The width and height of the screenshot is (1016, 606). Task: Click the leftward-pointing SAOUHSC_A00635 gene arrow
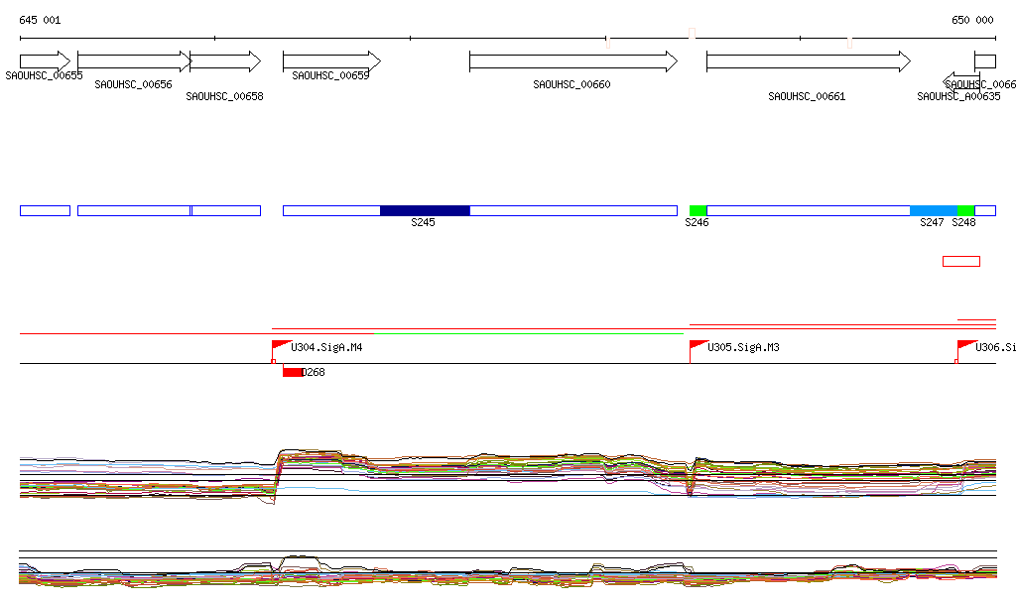click(960, 80)
